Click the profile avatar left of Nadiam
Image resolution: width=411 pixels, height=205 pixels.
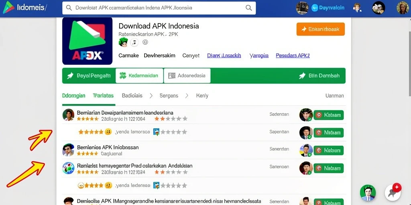pos(306,168)
